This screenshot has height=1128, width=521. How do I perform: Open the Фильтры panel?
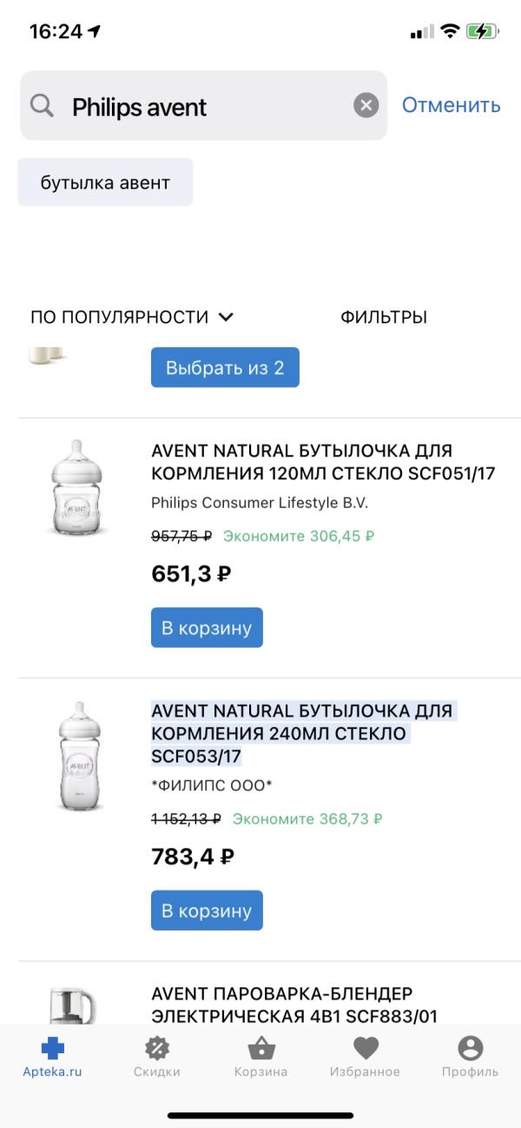click(384, 317)
